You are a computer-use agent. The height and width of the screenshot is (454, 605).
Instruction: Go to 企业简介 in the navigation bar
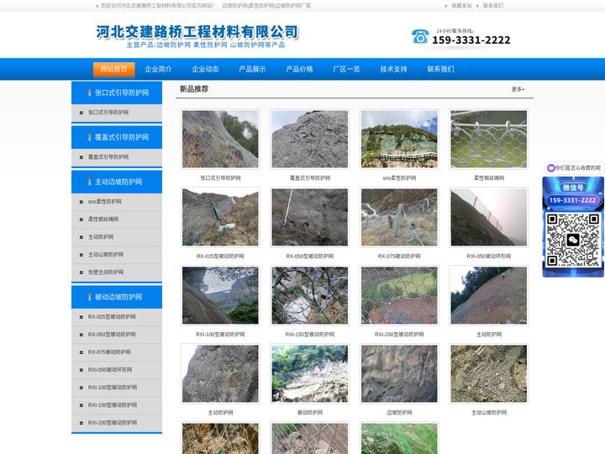(x=158, y=69)
